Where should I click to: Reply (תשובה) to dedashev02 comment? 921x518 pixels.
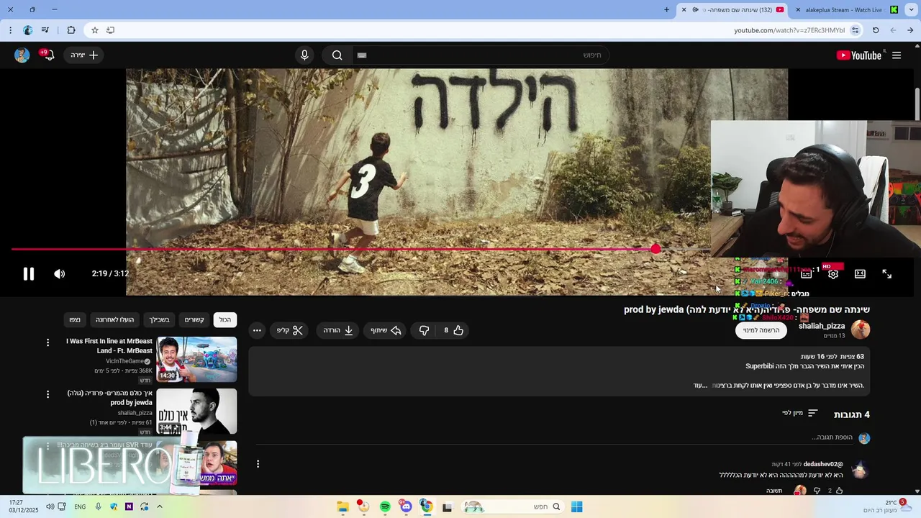point(774,491)
